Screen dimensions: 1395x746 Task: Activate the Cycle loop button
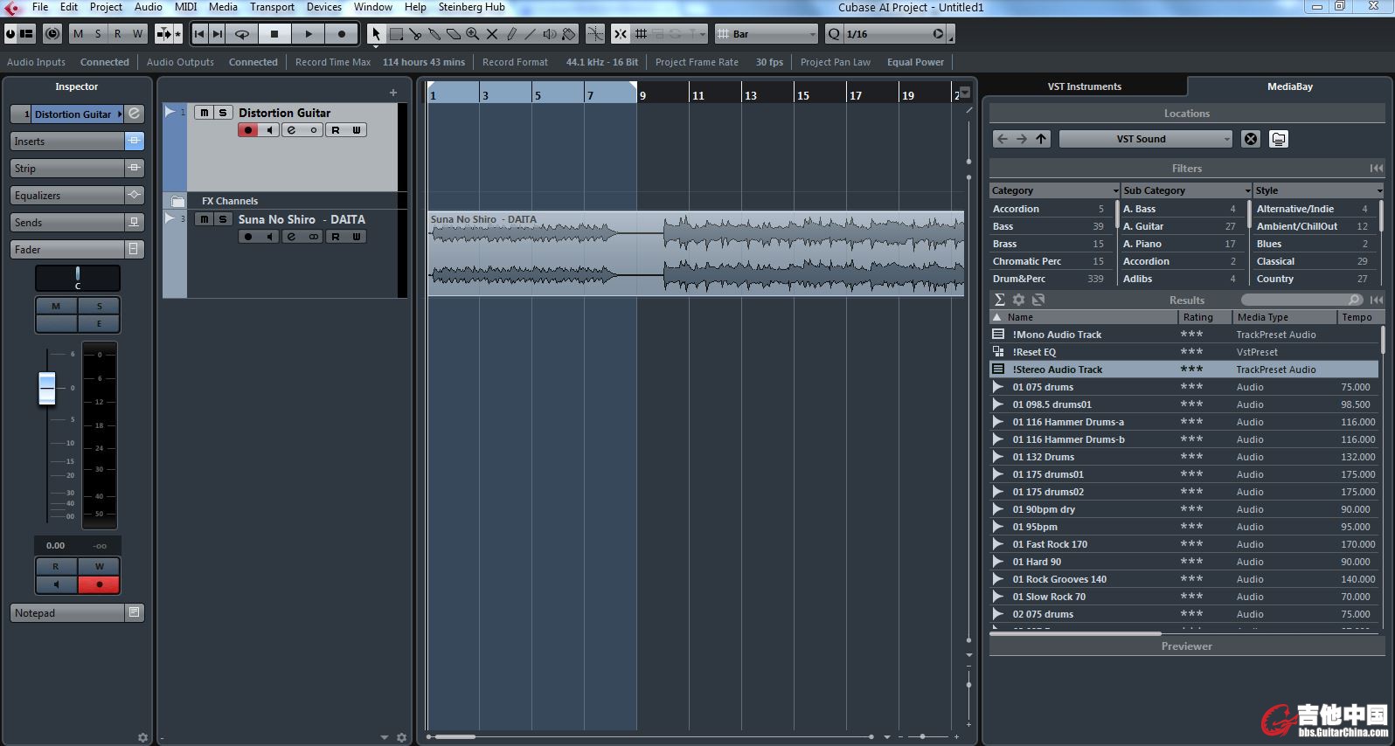[242, 34]
